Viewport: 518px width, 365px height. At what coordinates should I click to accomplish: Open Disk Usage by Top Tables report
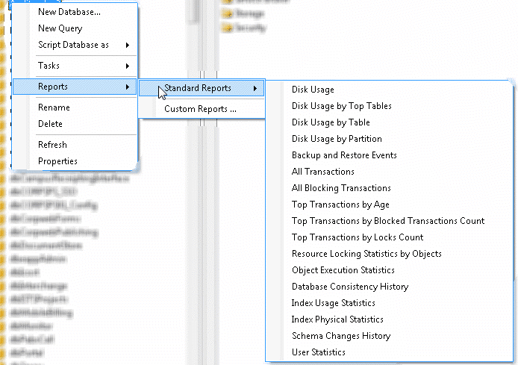[x=342, y=106]
